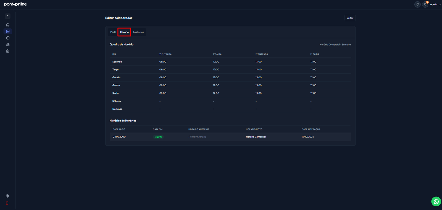Select the Segunda row label
442x210 pixels.
coord(117,62)
